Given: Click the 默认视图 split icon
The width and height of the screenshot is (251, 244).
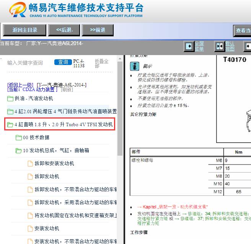Looking at the screenshot, I should (220, 46).
